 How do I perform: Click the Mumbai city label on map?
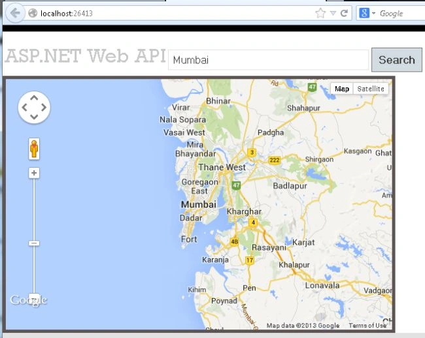click(x=199, y=204)
